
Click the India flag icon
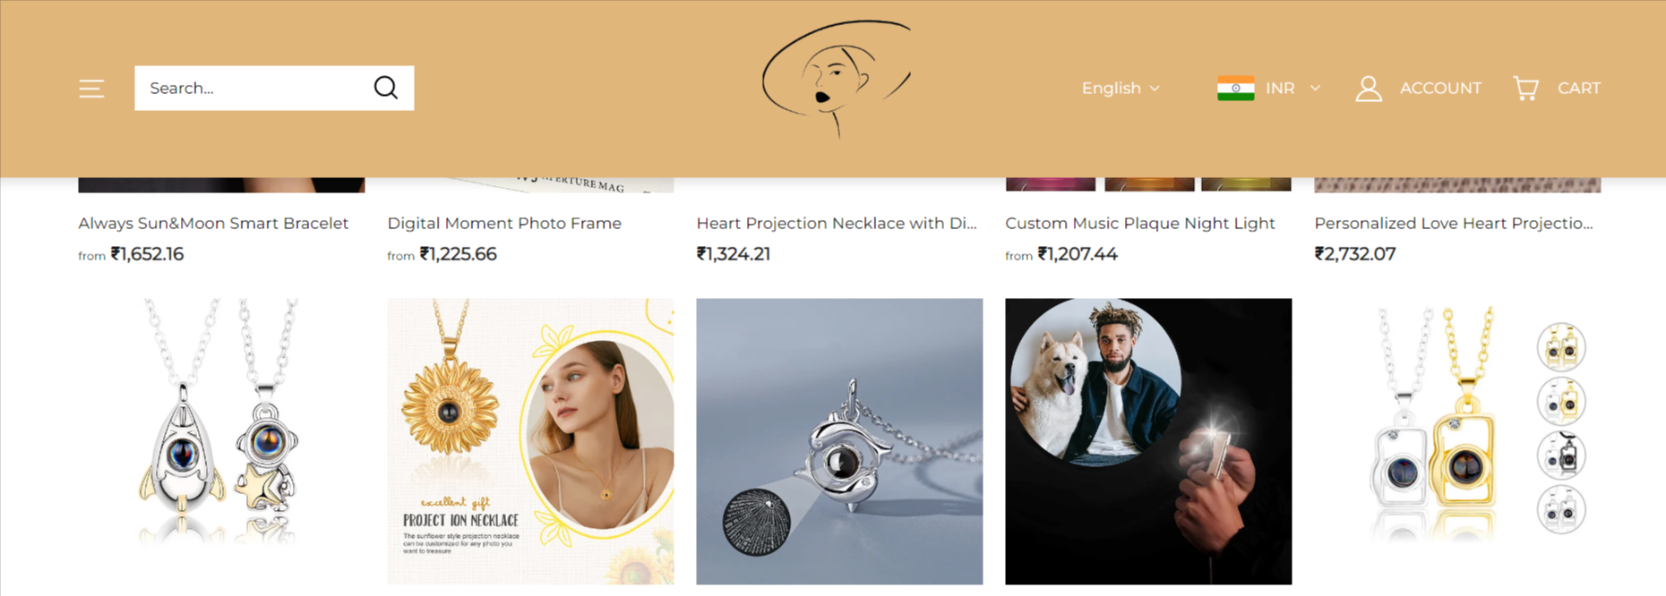[1235, 88]
